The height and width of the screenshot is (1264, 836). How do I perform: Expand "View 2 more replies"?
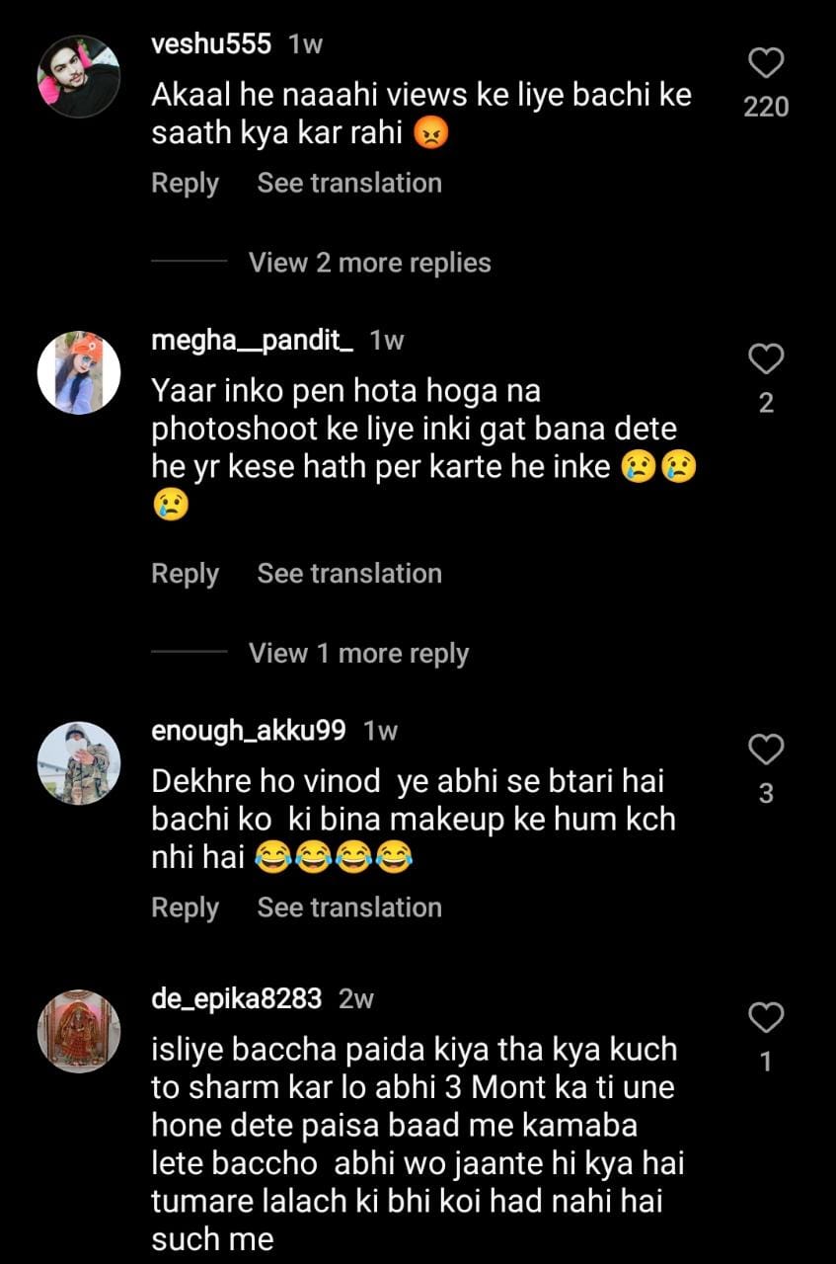pos(369,263)
